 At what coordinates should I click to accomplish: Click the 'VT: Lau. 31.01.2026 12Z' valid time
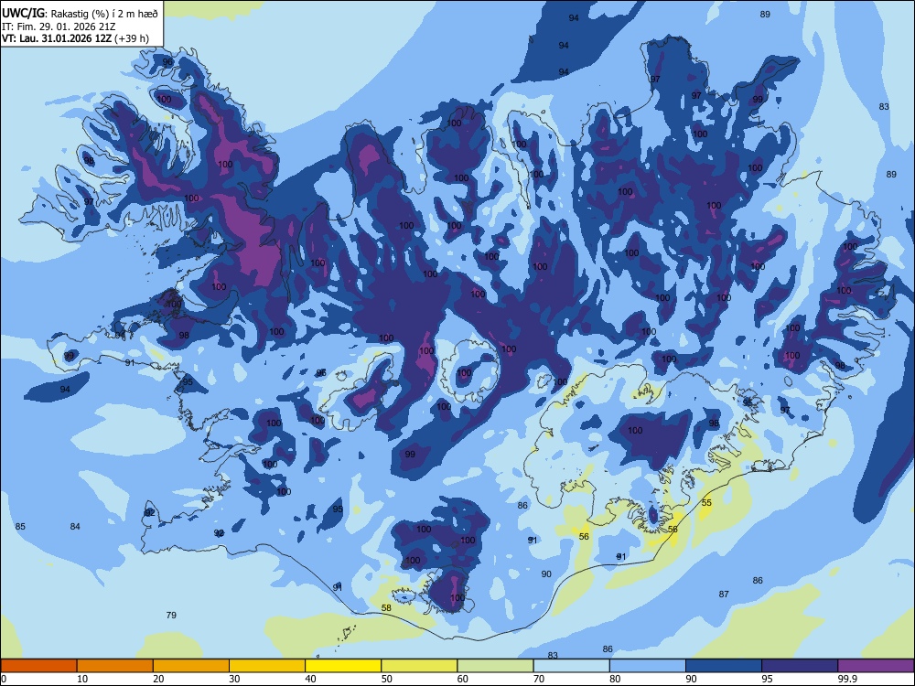(57, 39)
